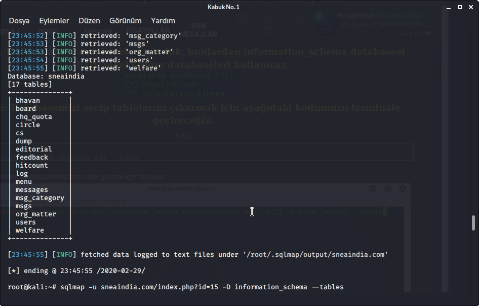The image size is (479, 306).
Task: Click the 'board' table name
Action: 26,109
